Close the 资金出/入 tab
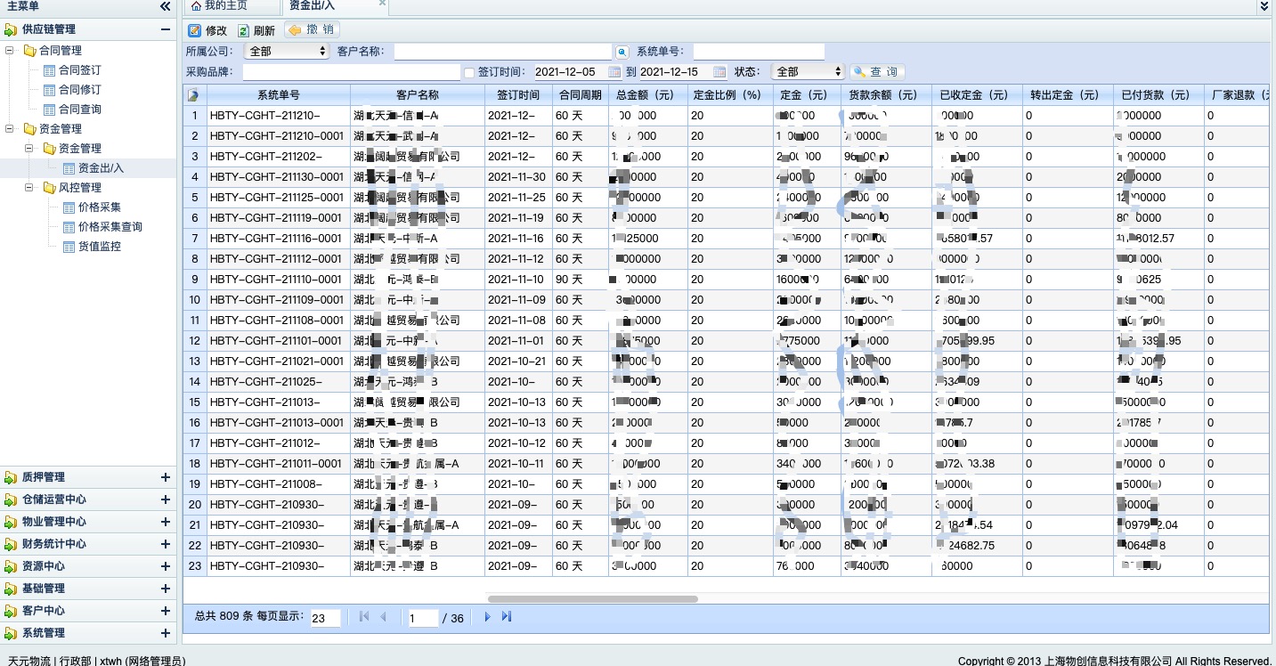1276x666 pixels. [x=383, y=4]
